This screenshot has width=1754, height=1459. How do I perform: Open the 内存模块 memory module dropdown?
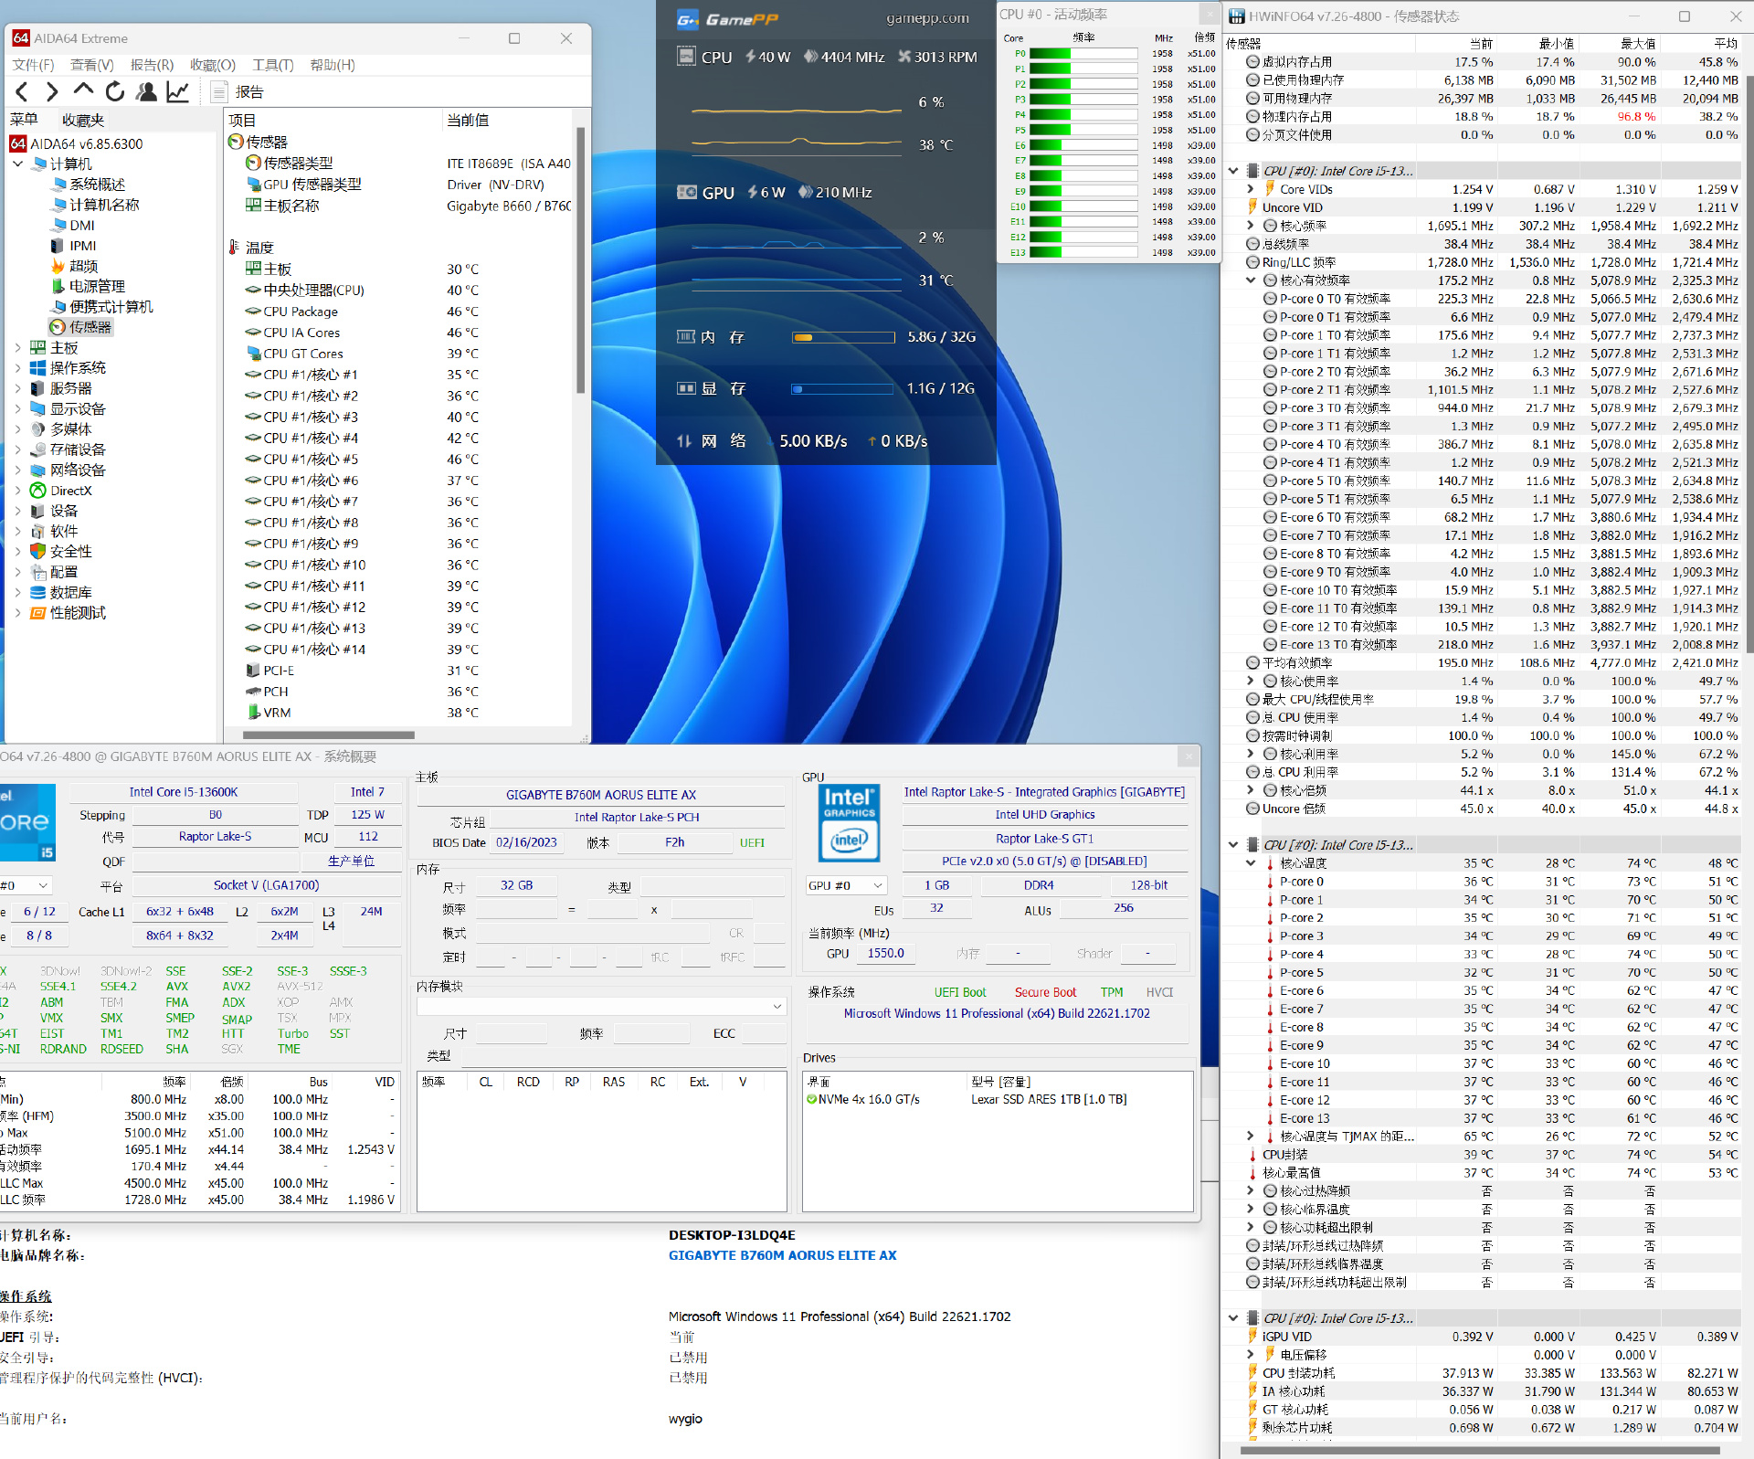[x=601, y=1006]
